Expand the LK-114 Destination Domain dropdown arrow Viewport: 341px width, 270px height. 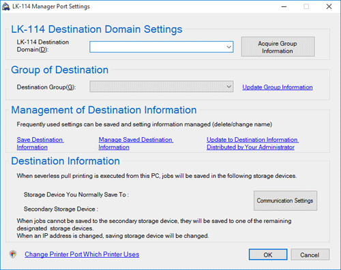(x=228, y=47)
